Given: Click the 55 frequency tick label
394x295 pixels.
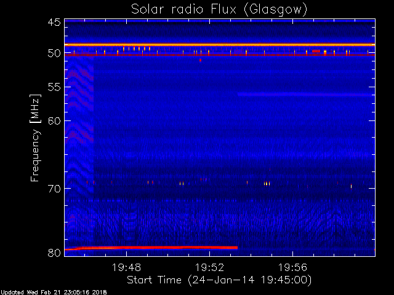Looking at the screenshot, I should pyautogui.click(x=54, y=87).
